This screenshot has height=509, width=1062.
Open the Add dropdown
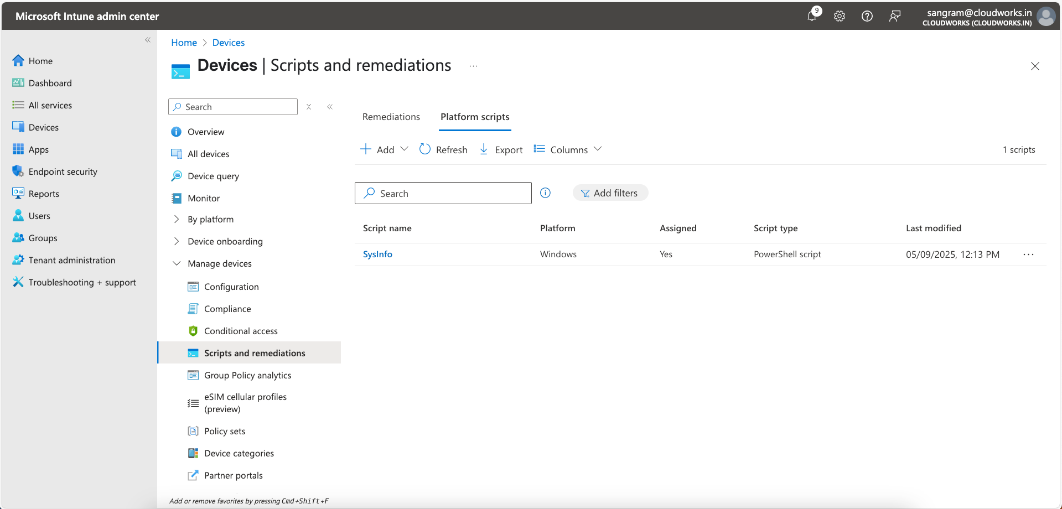point(384,149)
